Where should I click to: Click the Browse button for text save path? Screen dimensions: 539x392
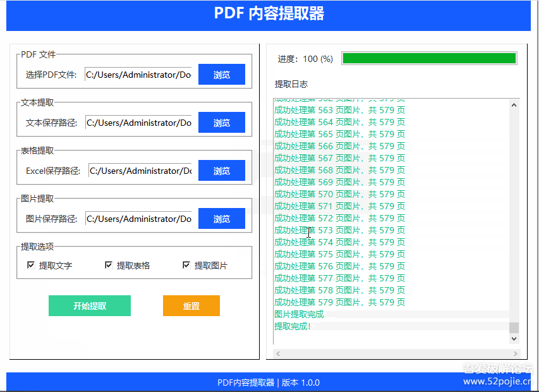click(222, 123)
